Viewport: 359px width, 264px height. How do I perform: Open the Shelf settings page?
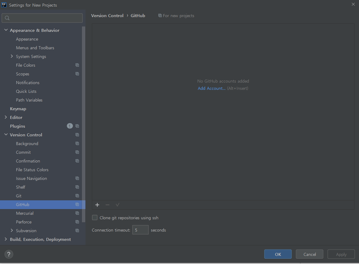[20, 187]
